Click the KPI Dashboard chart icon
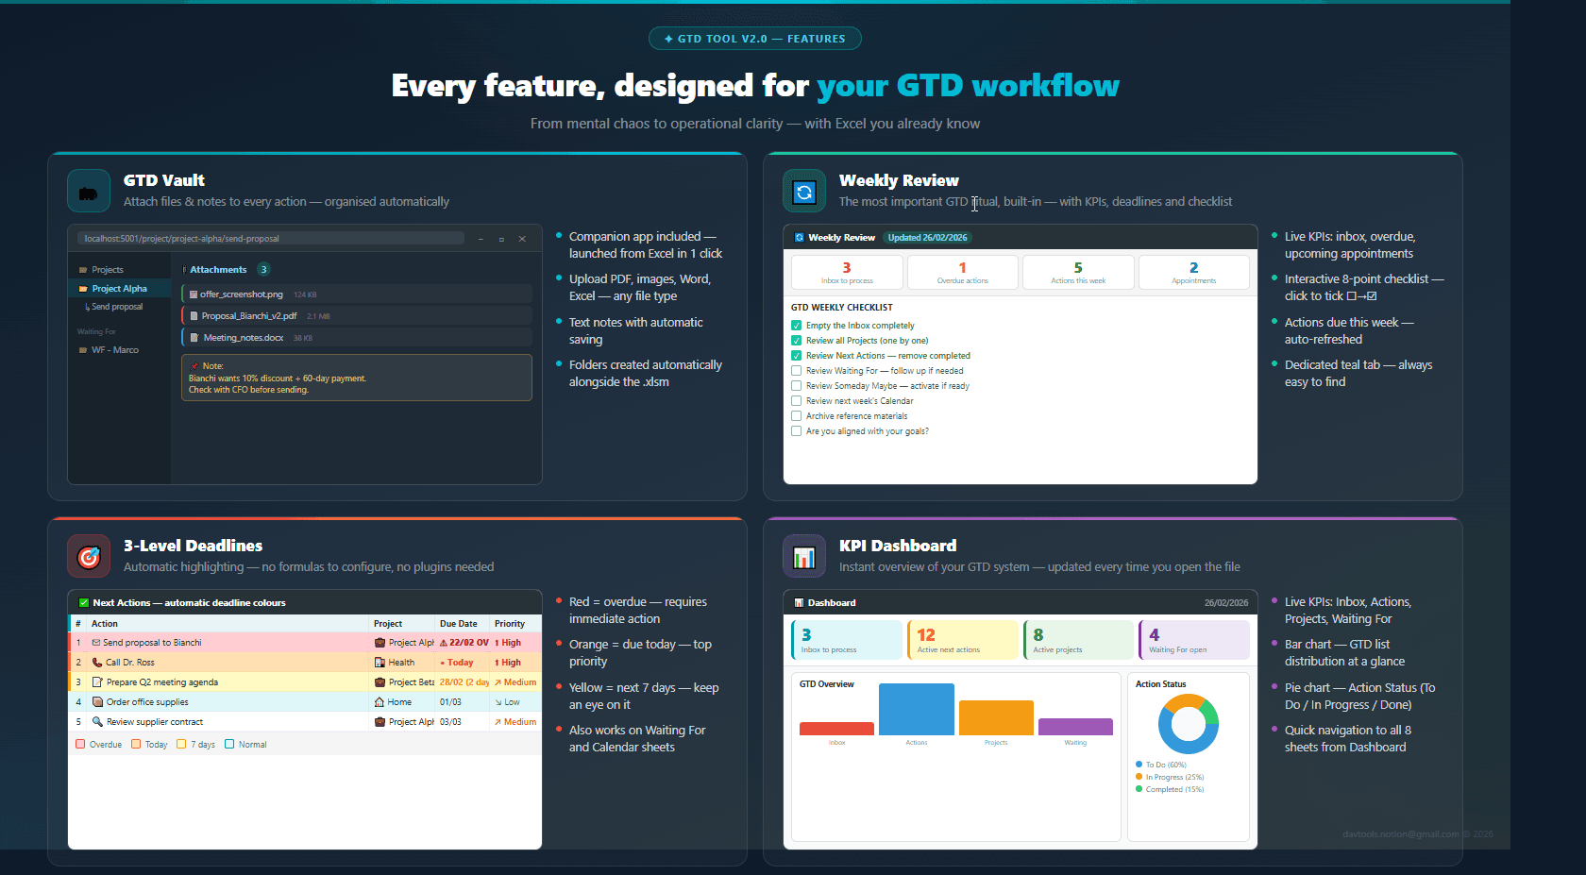The height and width of the screenshot is (875, 1586). (x=803, y=556)
